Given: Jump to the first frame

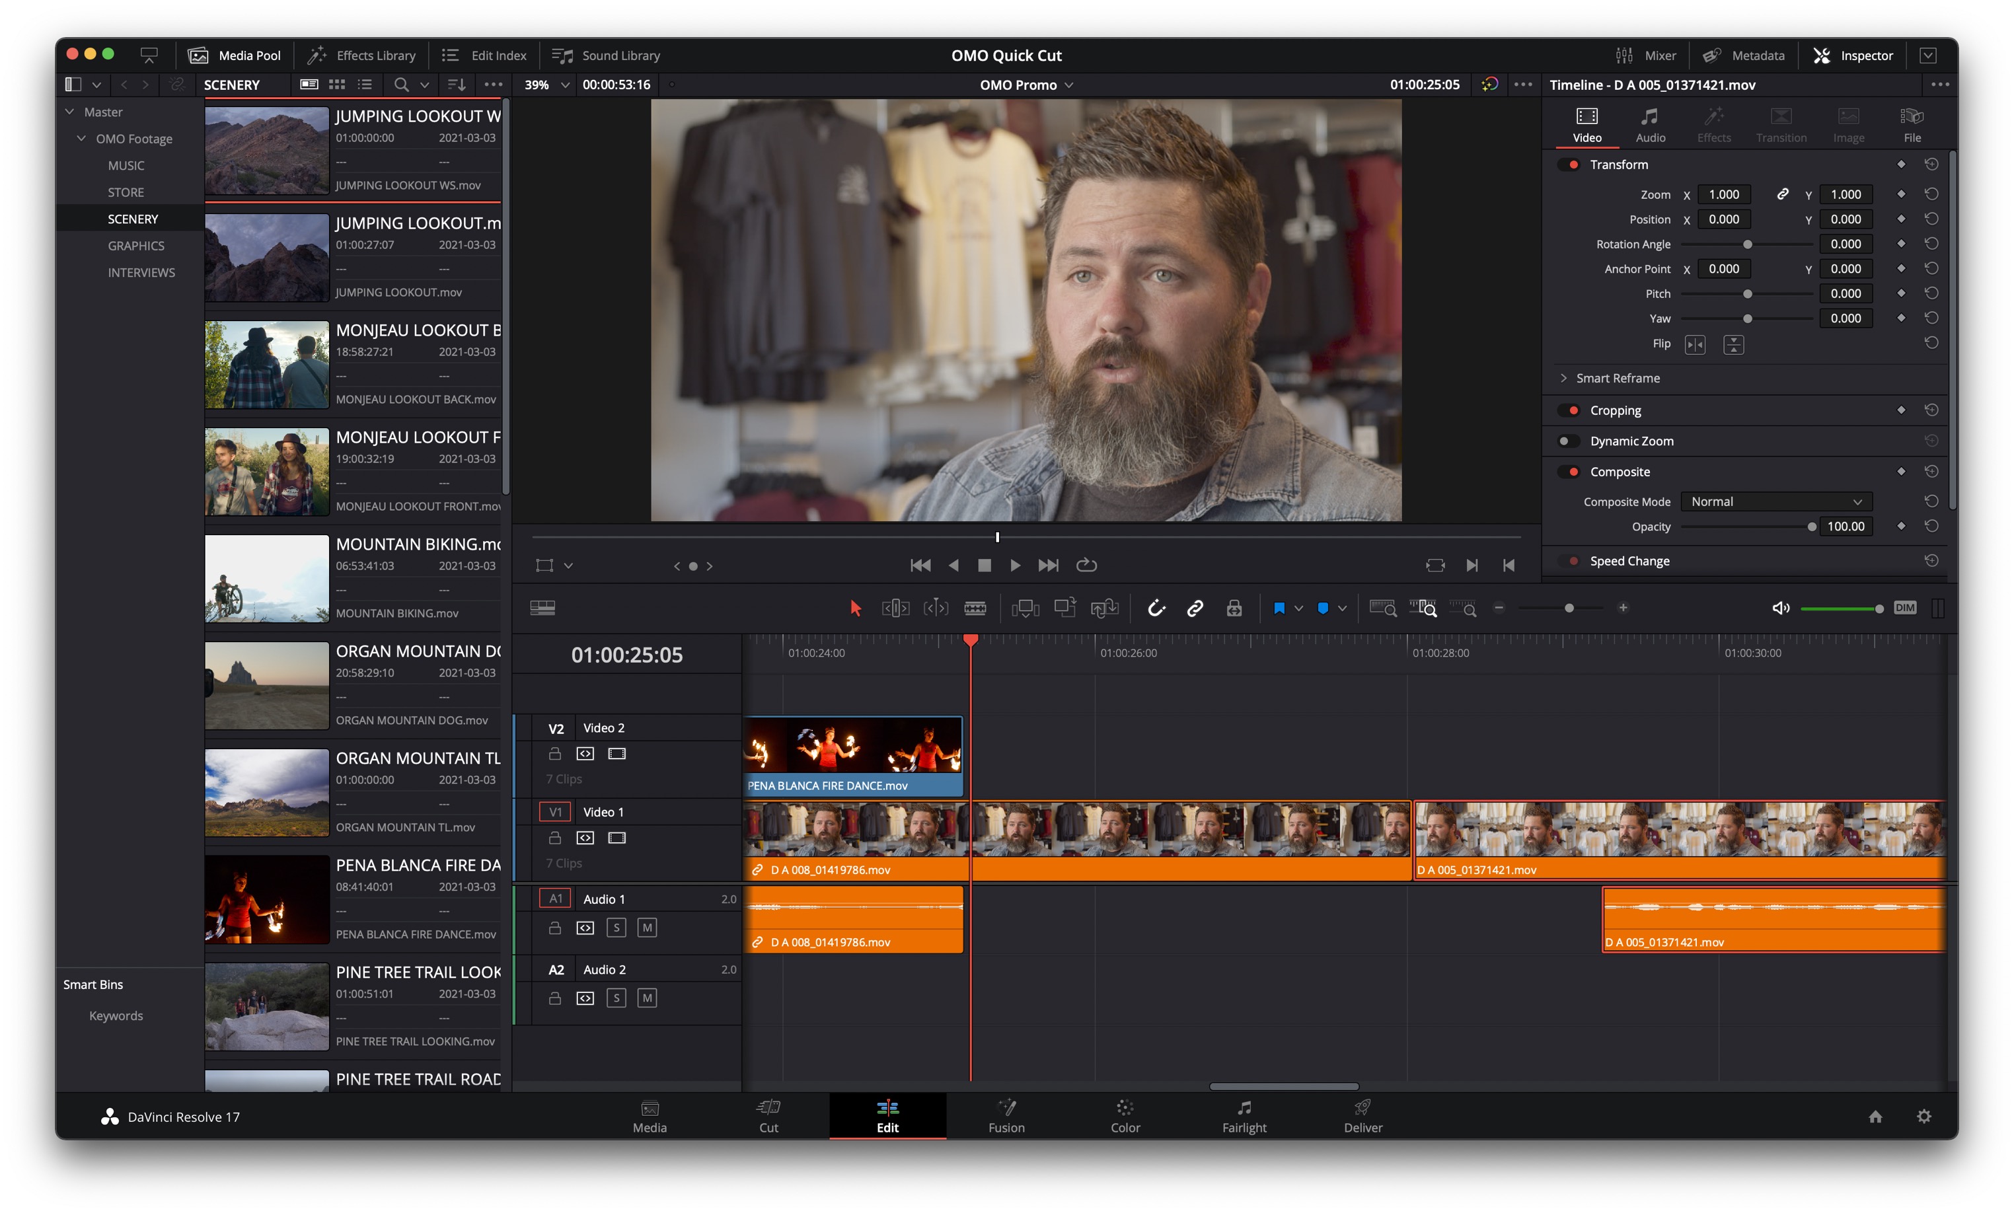Looking at the screenshot, I should click(920, 566).
